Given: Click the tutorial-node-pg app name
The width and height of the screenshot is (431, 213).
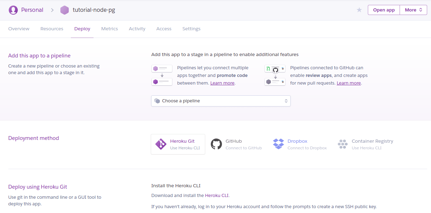Looking at the screenshot, I should [x=94, y=10].
